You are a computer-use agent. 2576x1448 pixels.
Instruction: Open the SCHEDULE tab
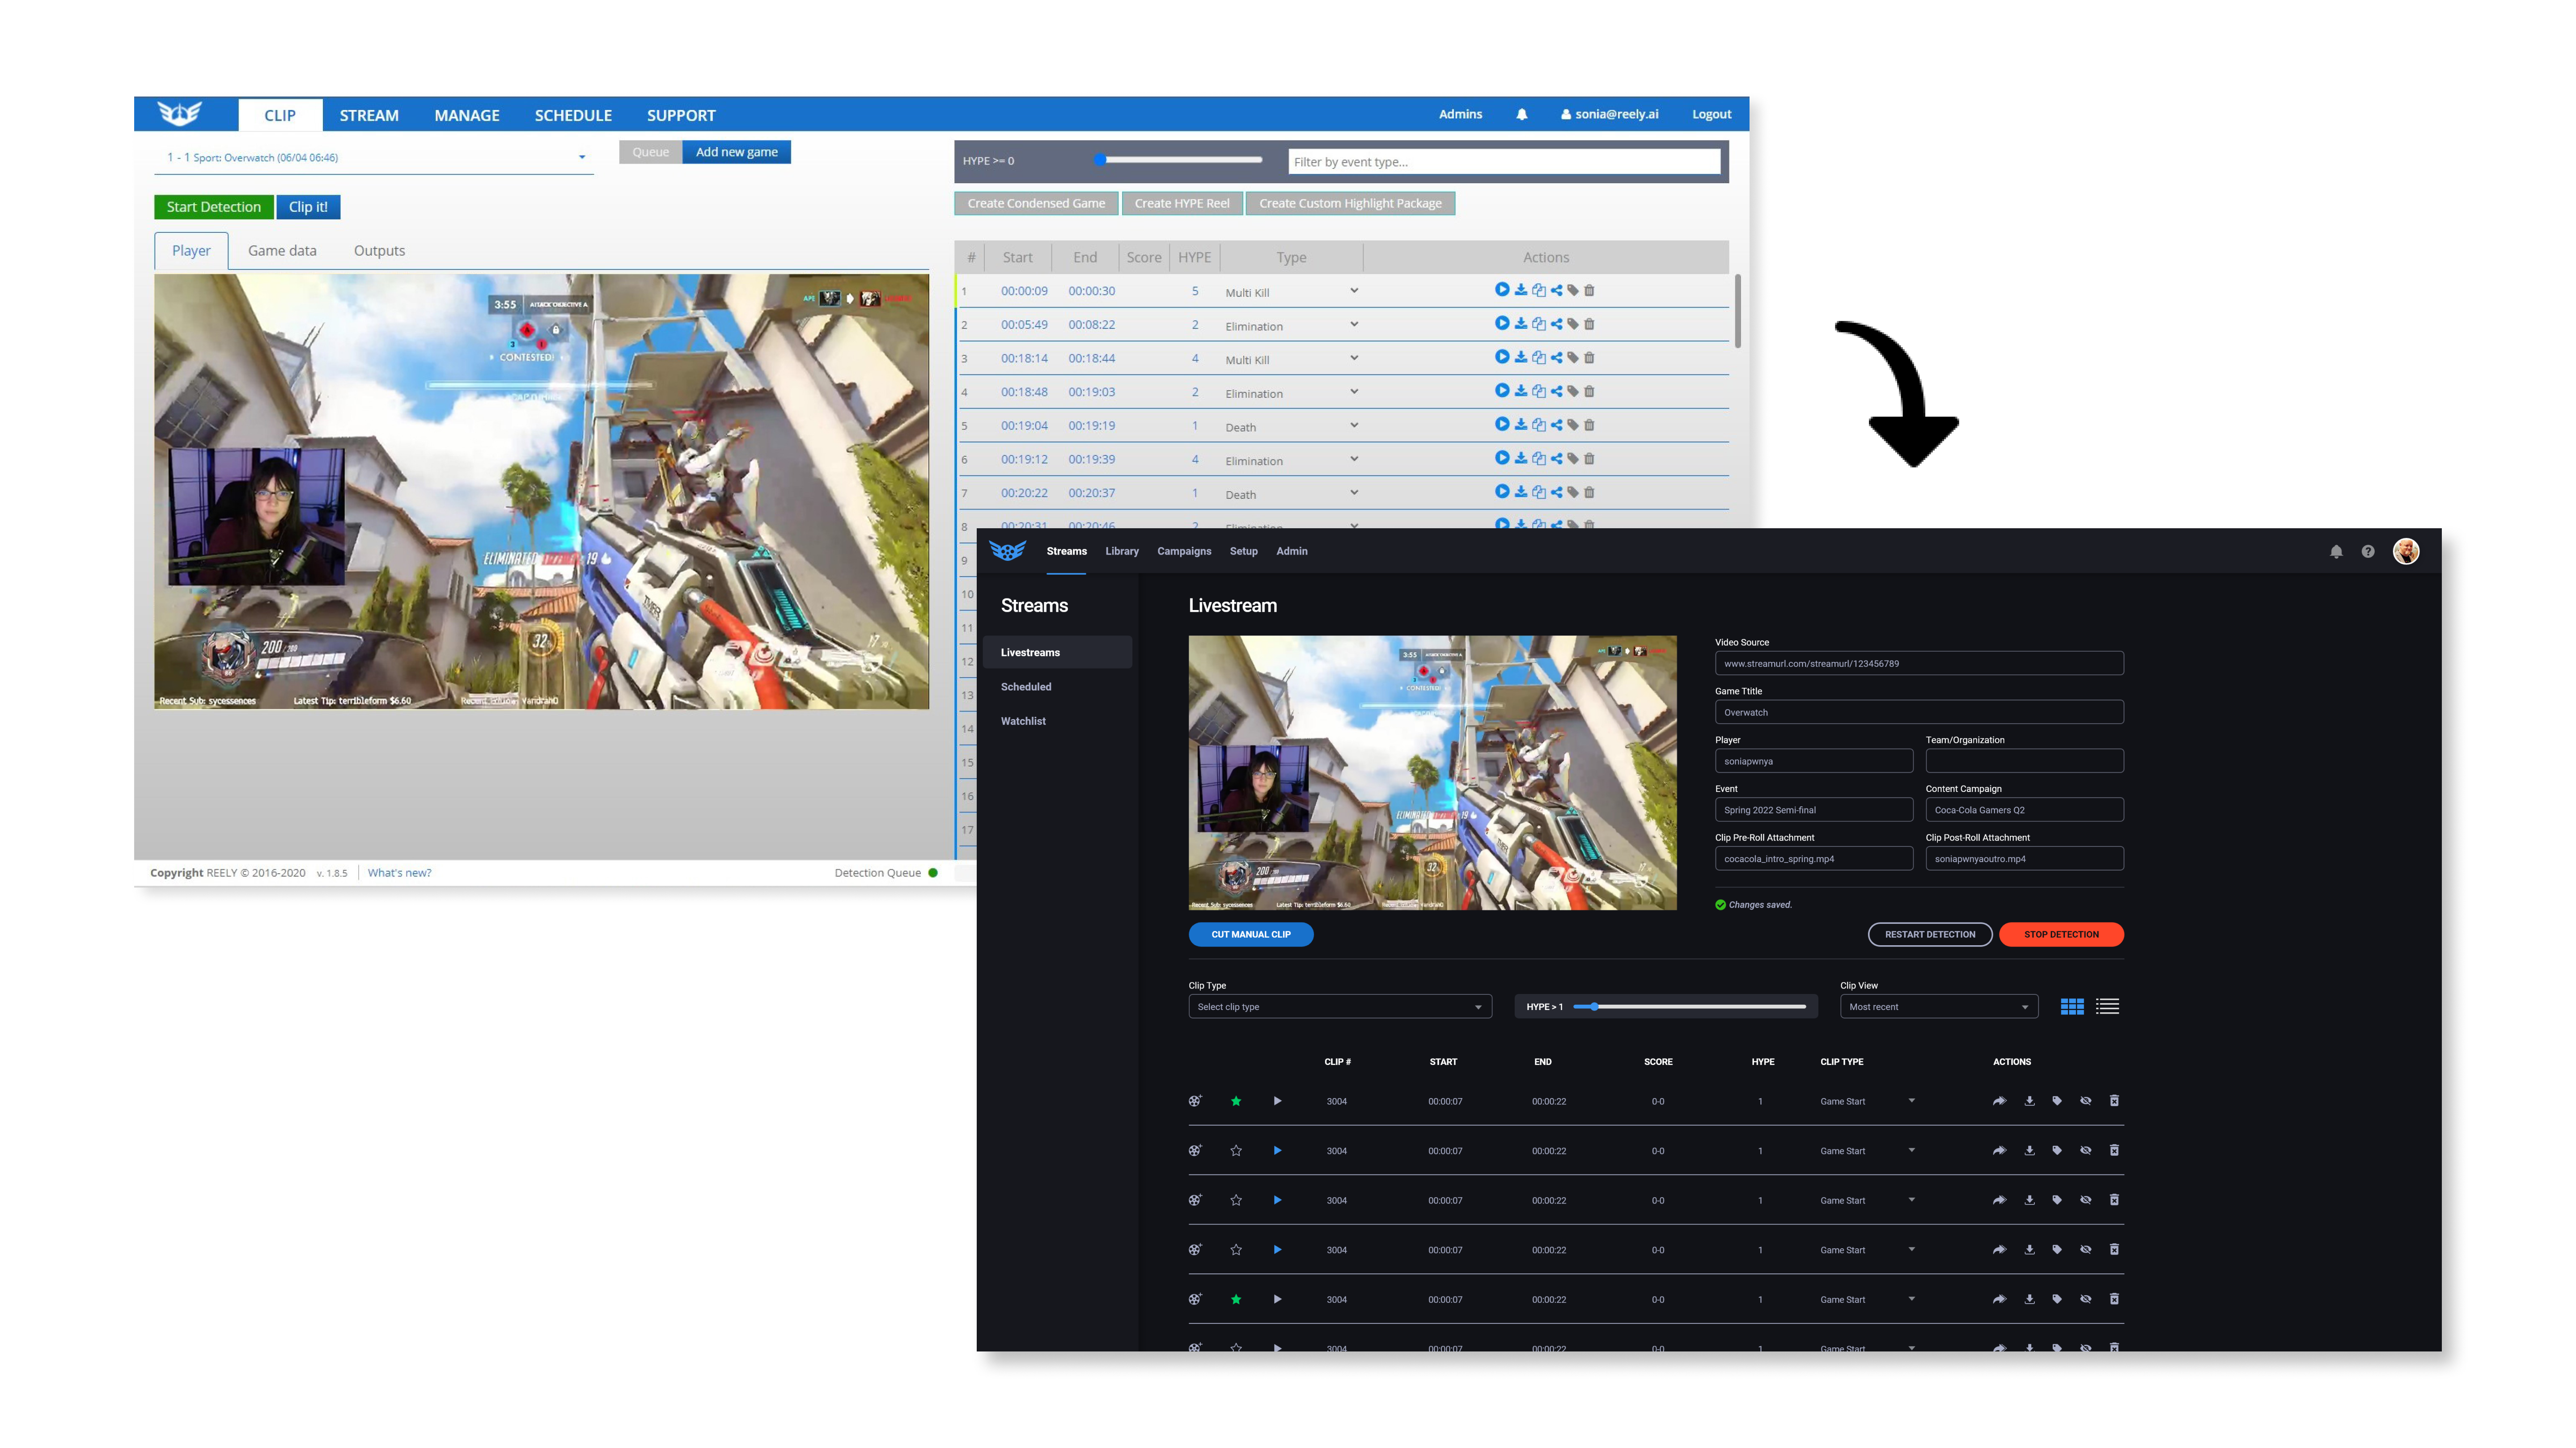[x=573, y=115]
